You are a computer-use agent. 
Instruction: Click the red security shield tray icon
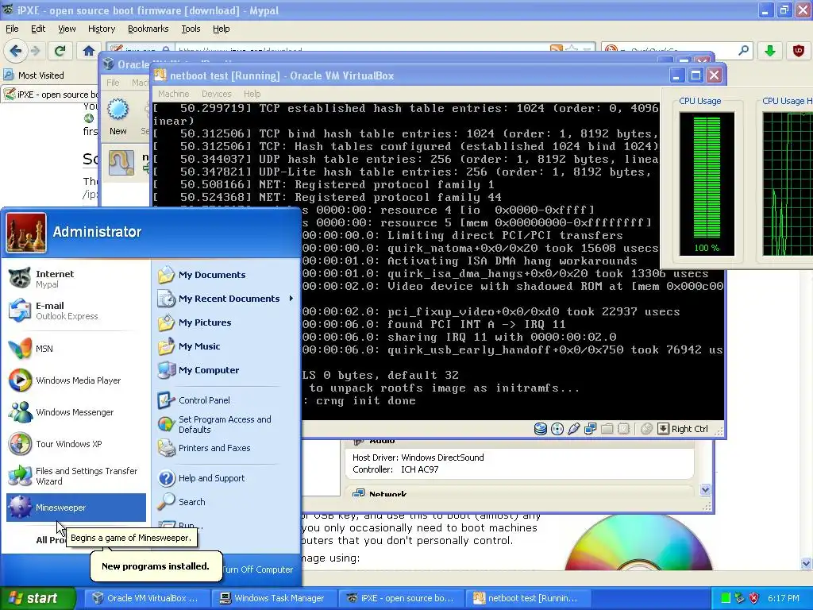(754, 598)
